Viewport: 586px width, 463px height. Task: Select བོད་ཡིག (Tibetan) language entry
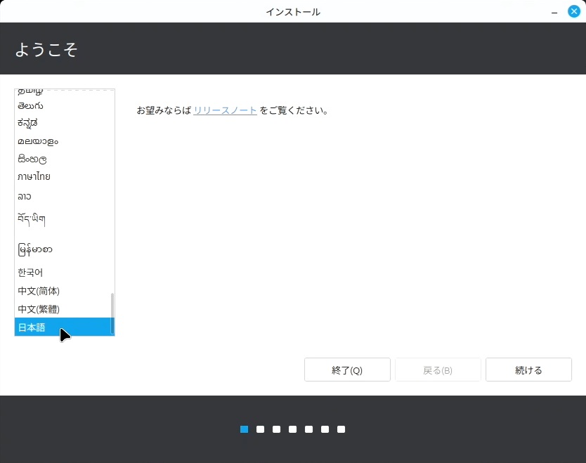coord(32,219)
